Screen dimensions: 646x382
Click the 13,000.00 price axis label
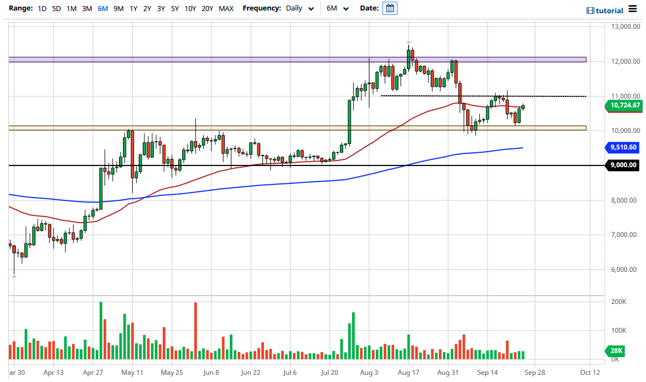(x=626, y=27)
